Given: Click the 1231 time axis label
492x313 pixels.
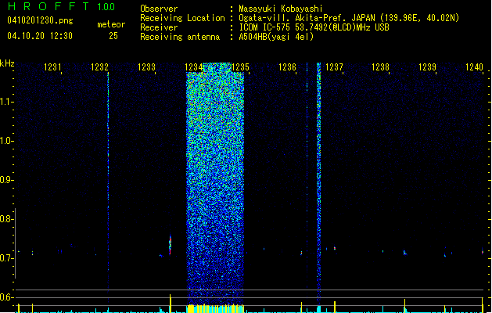Looking at the screenshot, I should point(52,67).
